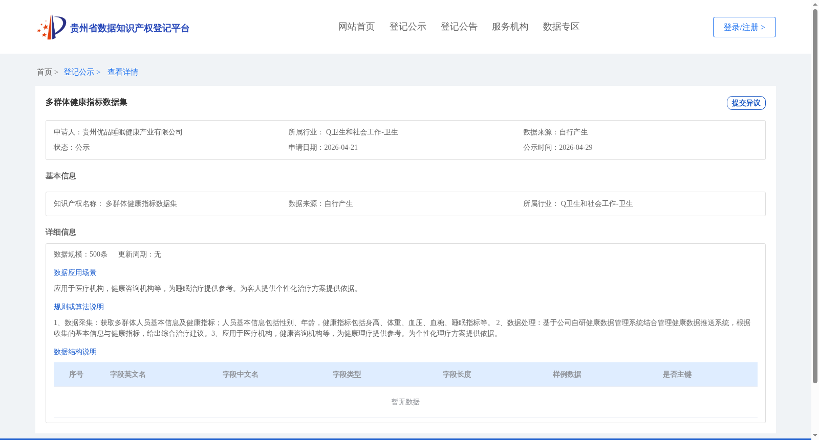Click the scrollbar up arrow
This screenshot has width=819, height=440.
pos(815,4)
